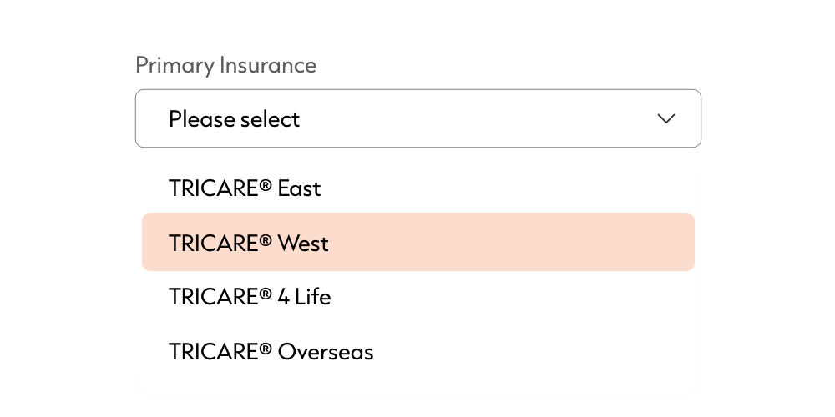
Task: Select TRICARE East from the list
Action: tap(245, 188)
